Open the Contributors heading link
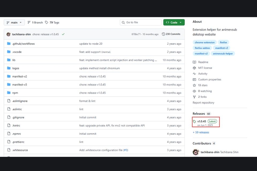This screenshot has height=171, width=257. click(202, 143)
